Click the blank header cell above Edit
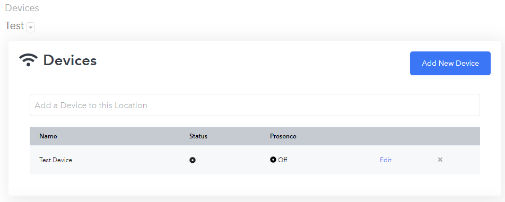The height and width of the screenshot is (202, 505). click(386, 136)
